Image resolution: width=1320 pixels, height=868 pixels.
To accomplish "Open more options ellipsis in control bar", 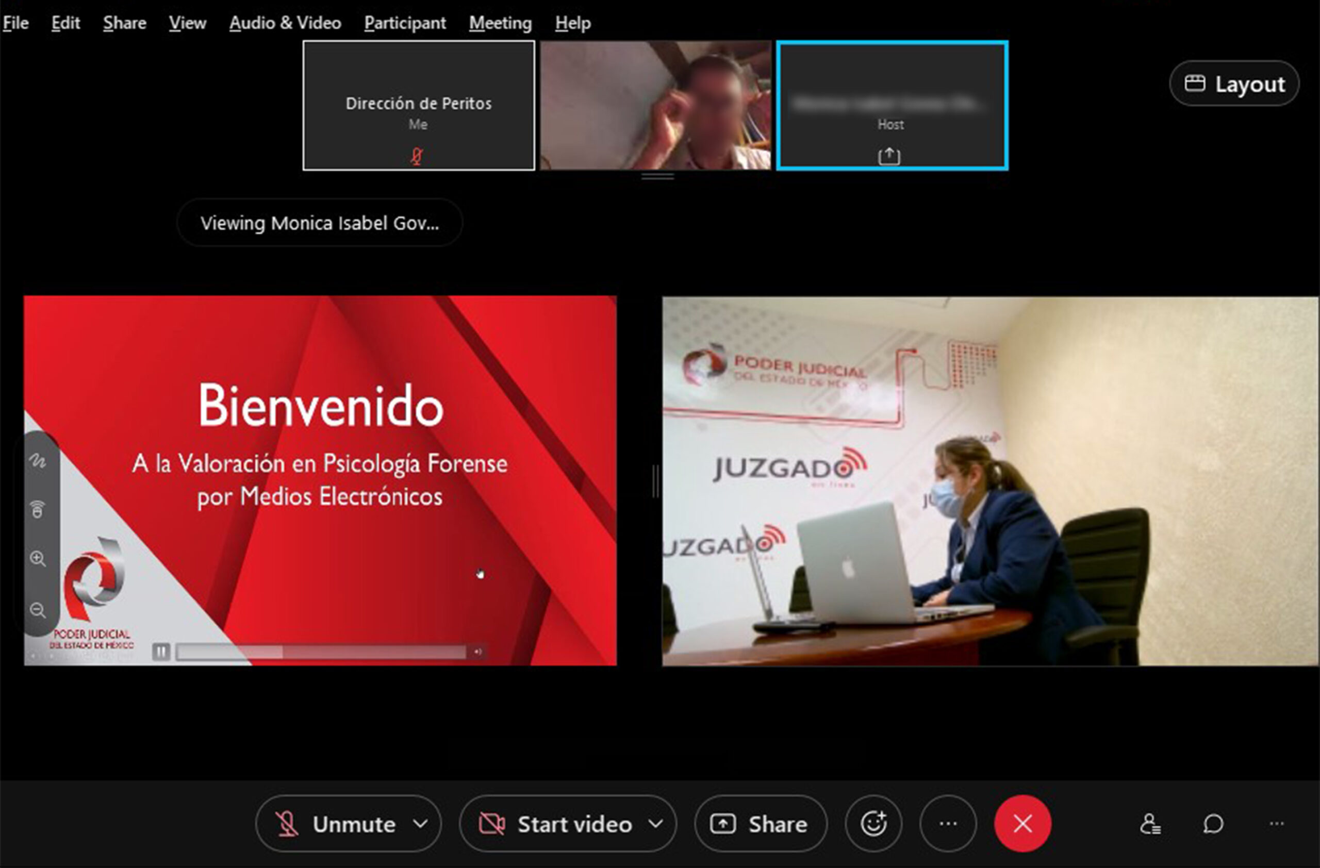I will click(948, 824).
